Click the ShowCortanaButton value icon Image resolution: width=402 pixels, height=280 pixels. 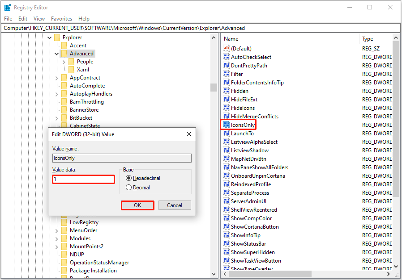227,226
